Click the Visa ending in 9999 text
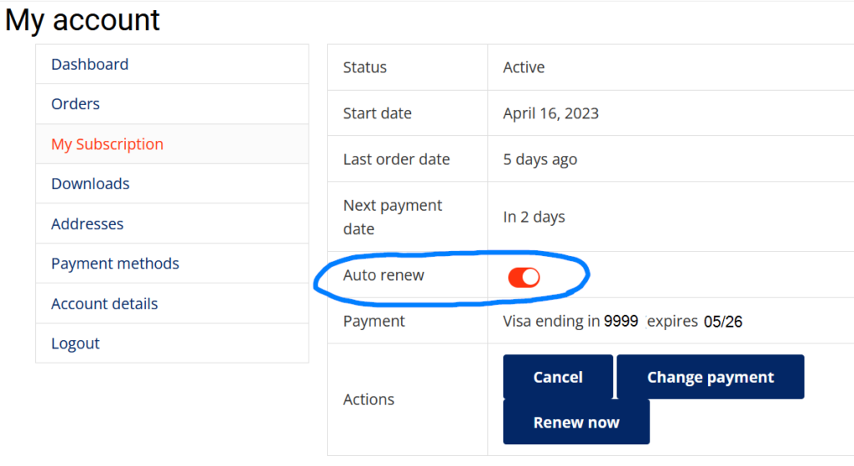 pyautogui.click(x=571, y=322)
